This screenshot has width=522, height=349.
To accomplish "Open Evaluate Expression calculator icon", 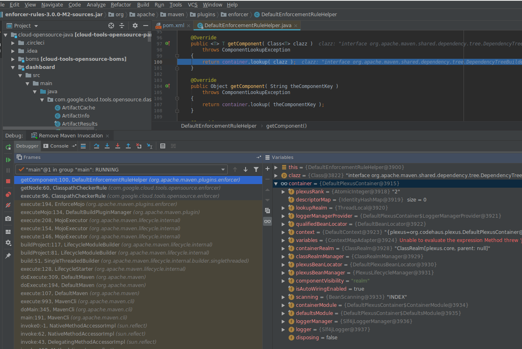I will 163,146.
